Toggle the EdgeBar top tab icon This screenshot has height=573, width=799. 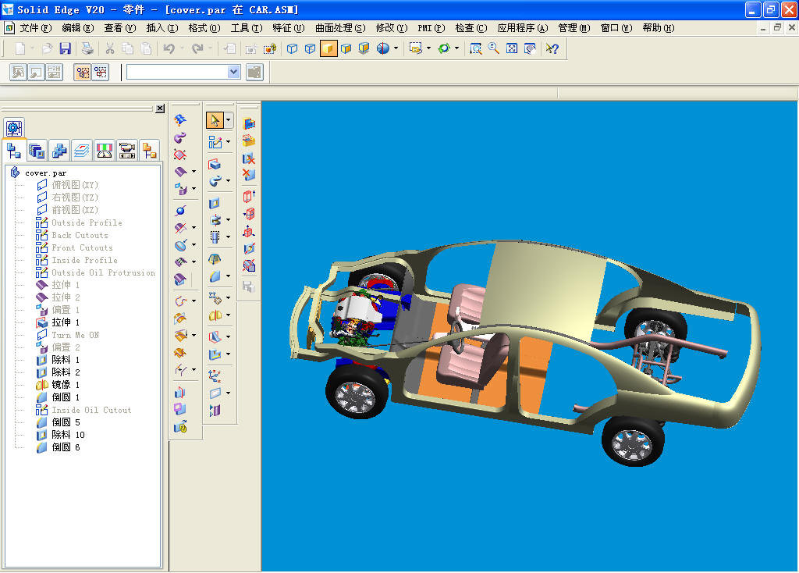[14, 128]
